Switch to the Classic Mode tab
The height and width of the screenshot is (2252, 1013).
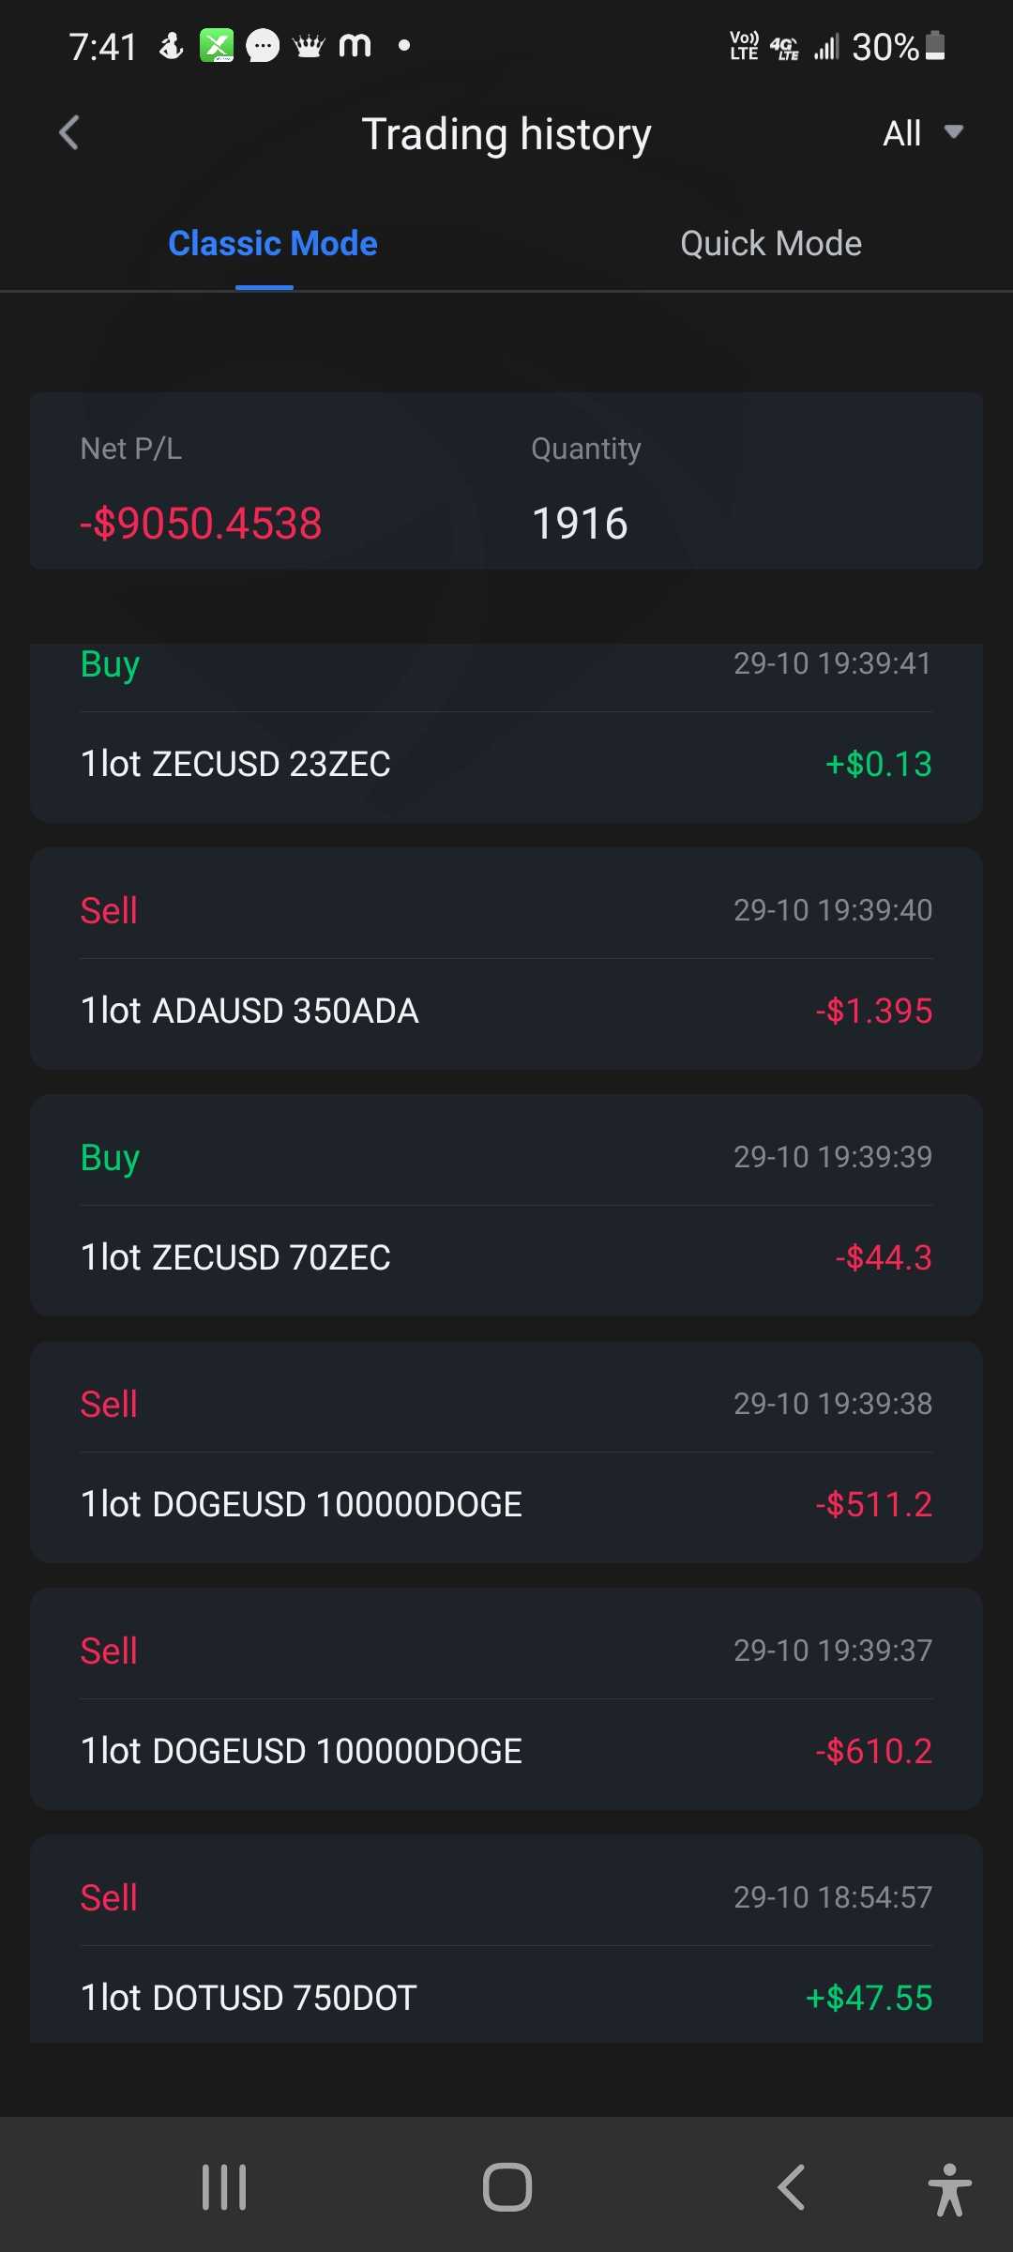point(272,244)
